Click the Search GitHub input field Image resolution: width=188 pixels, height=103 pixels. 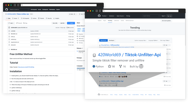[x=151, y=16]
